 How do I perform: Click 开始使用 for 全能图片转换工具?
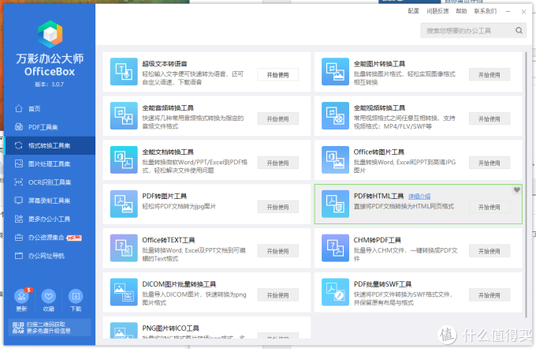coord(489,75)
